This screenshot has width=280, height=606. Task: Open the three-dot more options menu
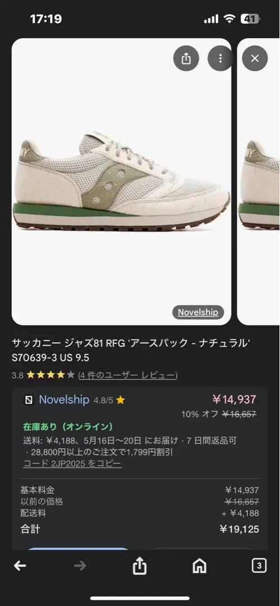(x=220, y=58)
